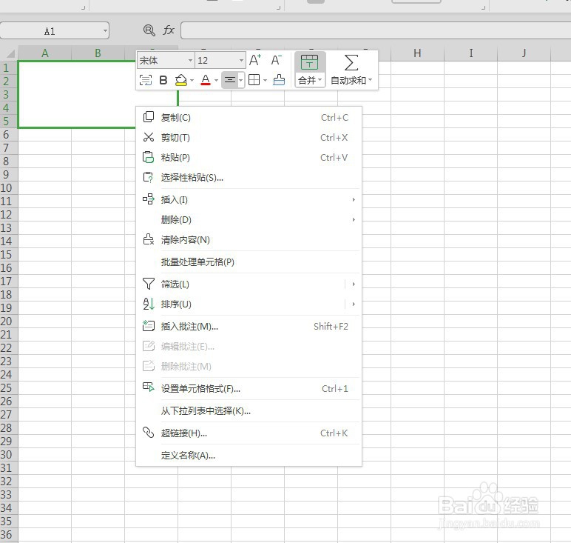Apply borders using the border grid icon
Screen dimensions: 571x543
click(x=254, y=79)
